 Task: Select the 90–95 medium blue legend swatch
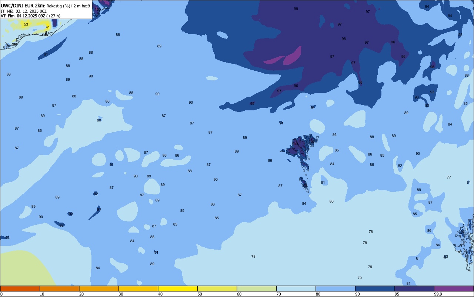375,288
